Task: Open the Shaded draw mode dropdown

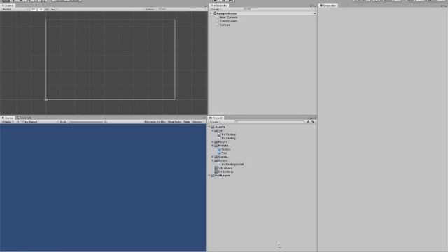Action: point(15,9)
